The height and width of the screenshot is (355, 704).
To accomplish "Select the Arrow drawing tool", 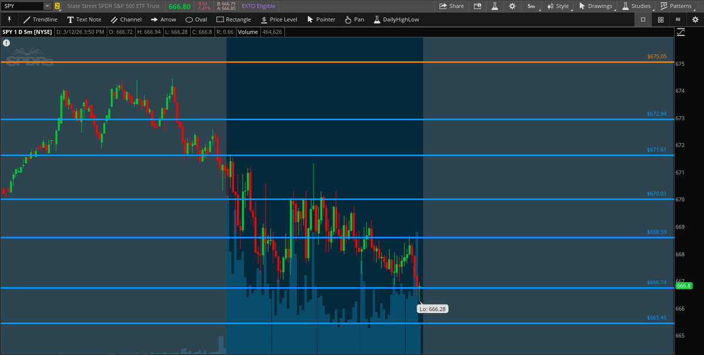I will pyautogui.click(x=163, y=19).
